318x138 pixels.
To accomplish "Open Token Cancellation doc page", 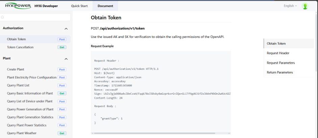I will tap(20, 47).
